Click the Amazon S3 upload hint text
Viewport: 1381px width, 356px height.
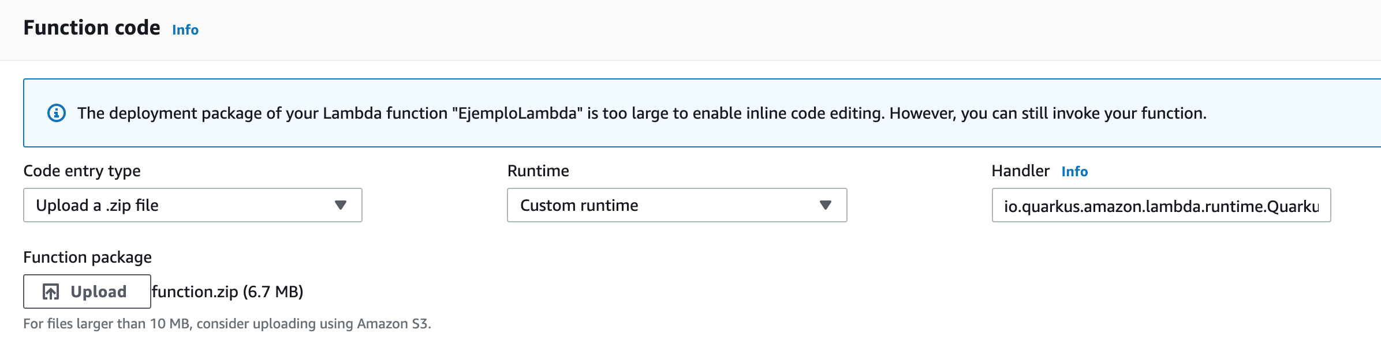227,324
